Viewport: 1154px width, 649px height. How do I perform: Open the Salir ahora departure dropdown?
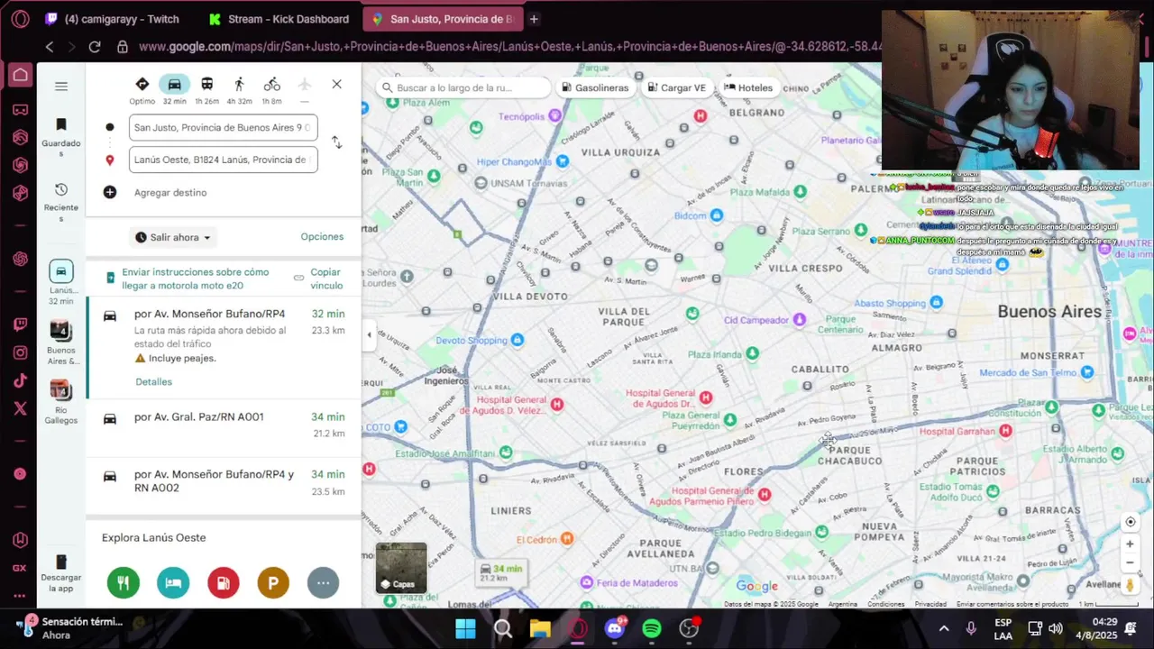pos(173,237)
